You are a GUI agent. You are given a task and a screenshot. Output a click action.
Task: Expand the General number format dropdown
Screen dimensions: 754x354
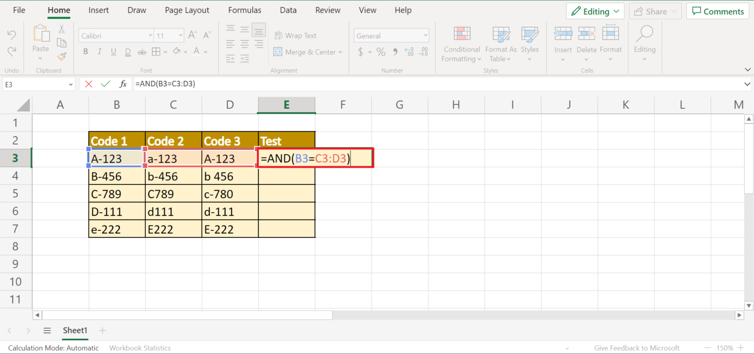[391, 35]
